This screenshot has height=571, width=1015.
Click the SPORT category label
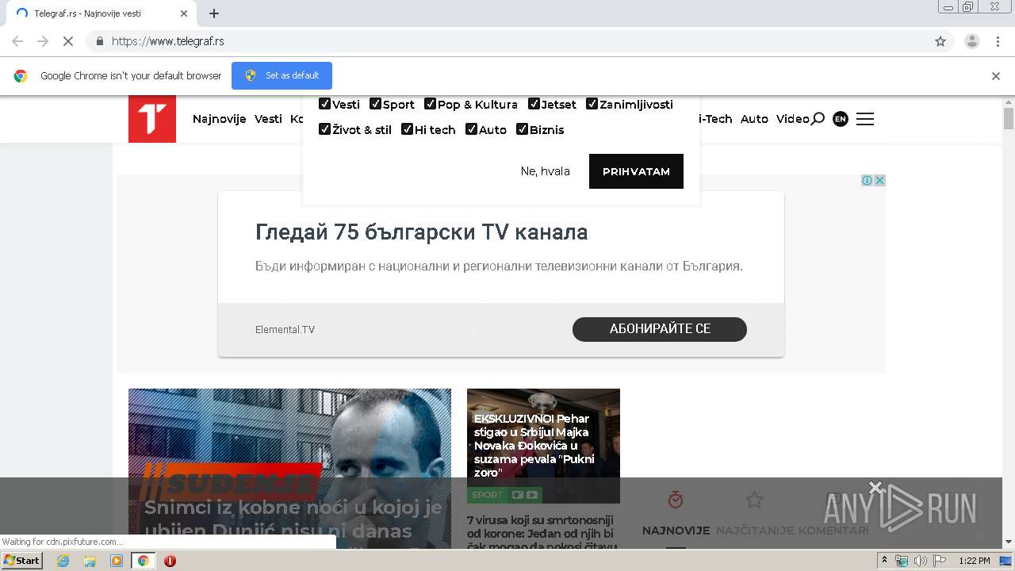click(488, 495)
